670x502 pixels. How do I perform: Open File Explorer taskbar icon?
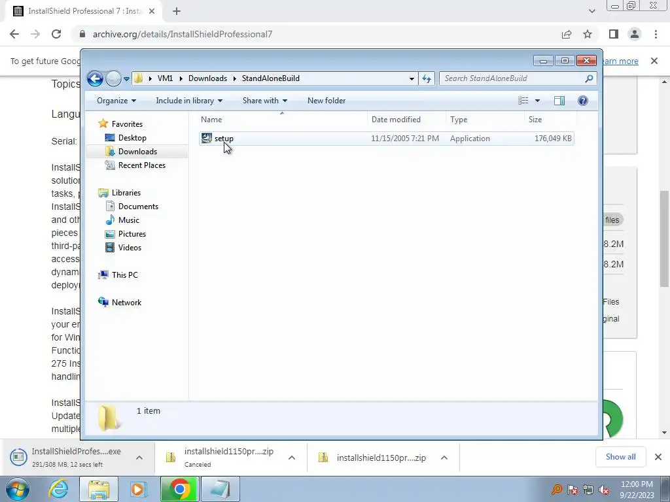point(99,489)
